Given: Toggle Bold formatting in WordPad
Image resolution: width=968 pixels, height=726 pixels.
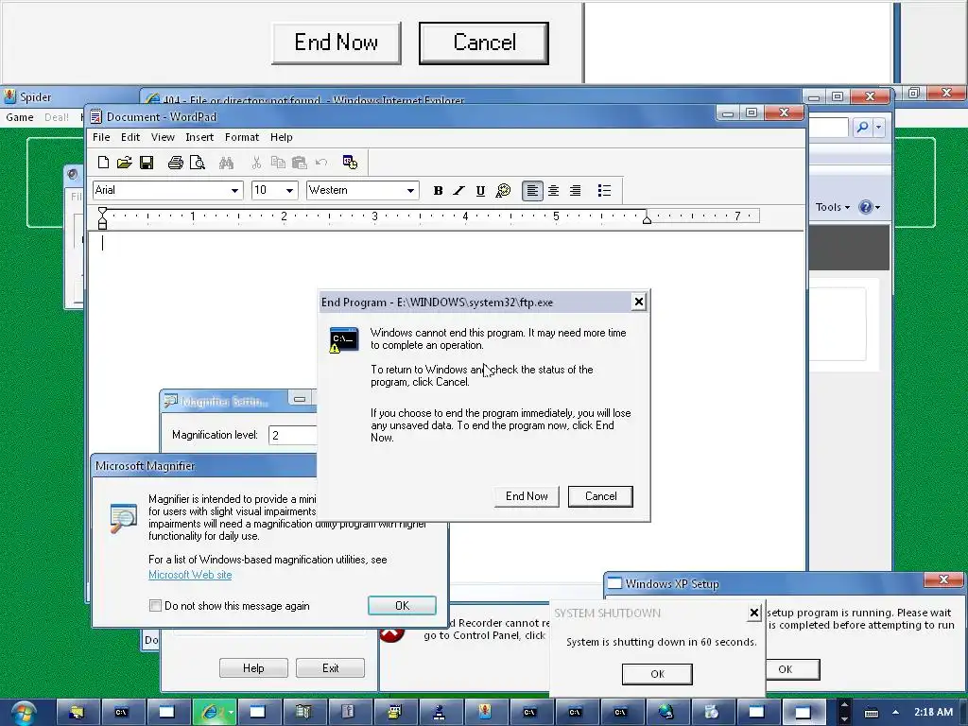Looking at the screenshot, I should pos(438,191).
